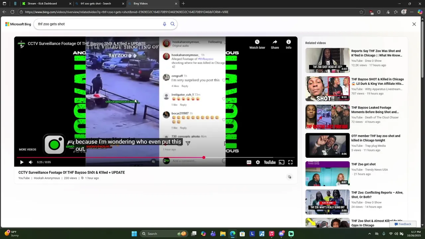Open Windows Start menu
The image size is (425, 239).
(x=134, y=234)
